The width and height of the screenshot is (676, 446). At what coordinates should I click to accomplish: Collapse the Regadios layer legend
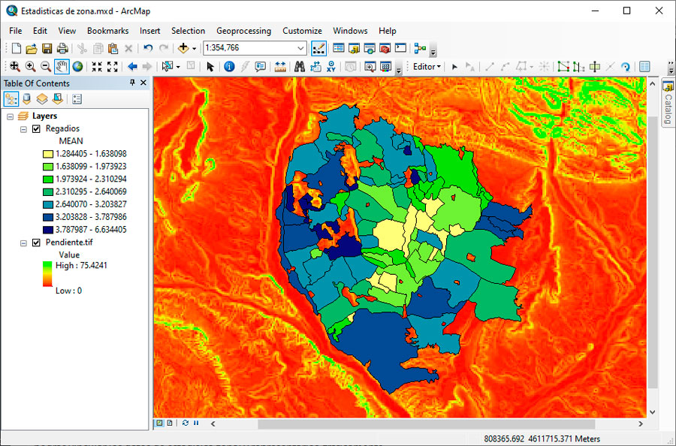(x=24, y=129)
